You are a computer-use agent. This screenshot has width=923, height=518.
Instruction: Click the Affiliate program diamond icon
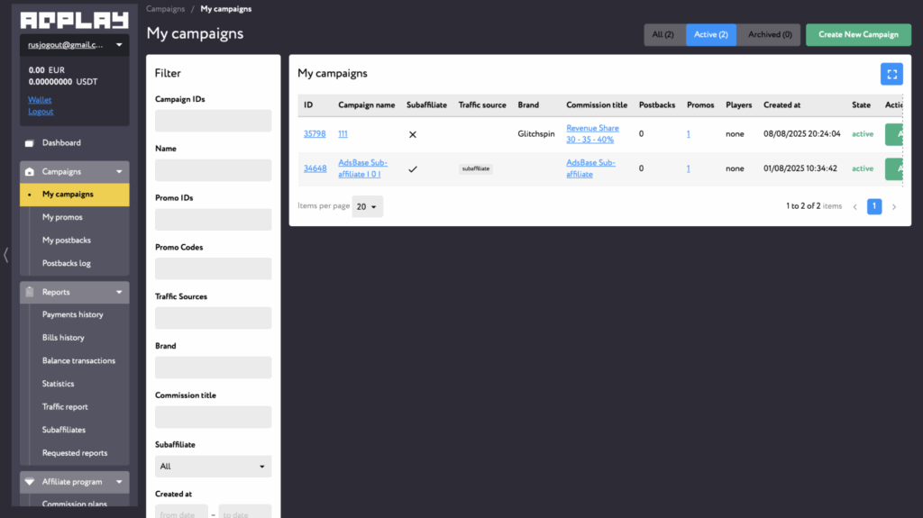click(x=30, y=482)
